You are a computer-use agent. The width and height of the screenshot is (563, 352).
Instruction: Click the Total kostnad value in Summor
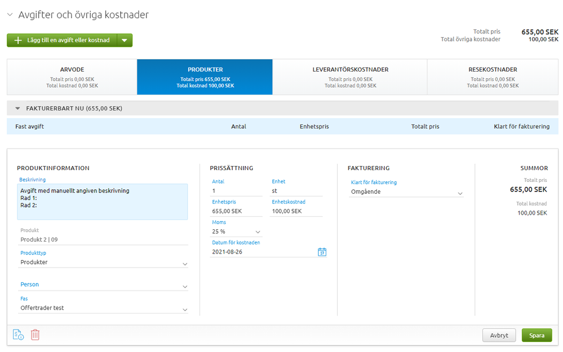pyautogui.click(x=532, y=213)
